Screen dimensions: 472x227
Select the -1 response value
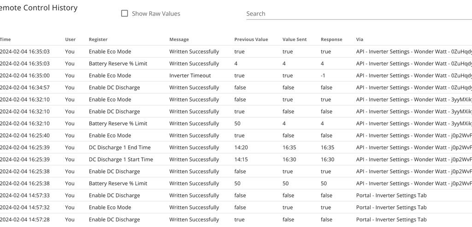tap(324, 76)
